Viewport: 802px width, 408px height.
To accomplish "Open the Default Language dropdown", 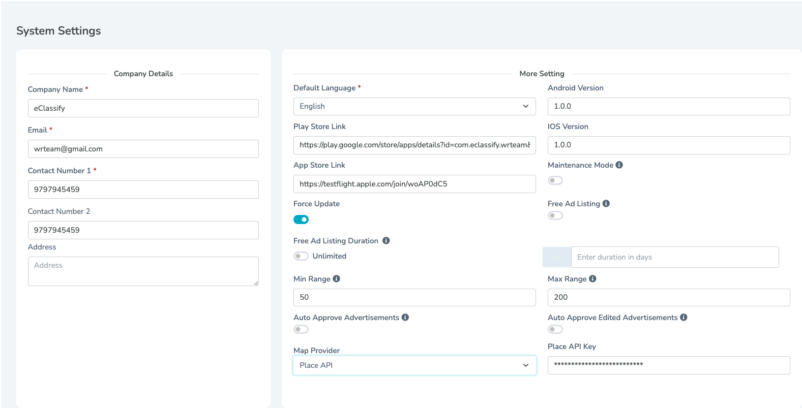I will [414, 106].
